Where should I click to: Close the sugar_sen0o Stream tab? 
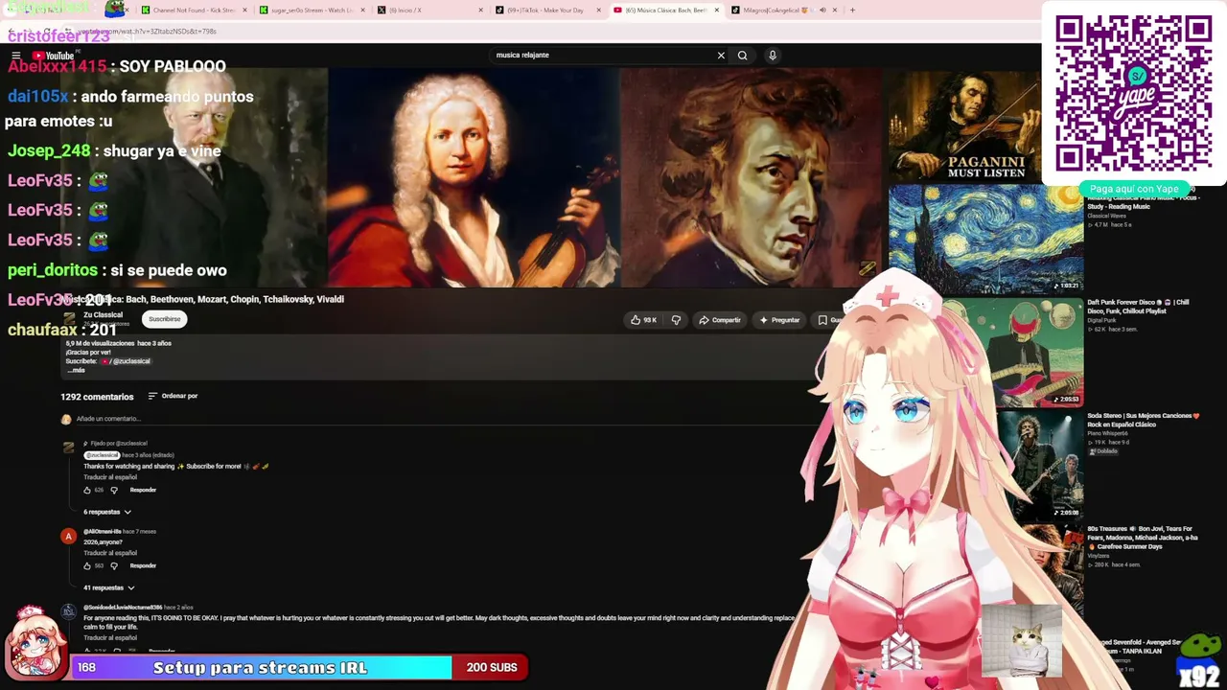[x=362, y=11]
